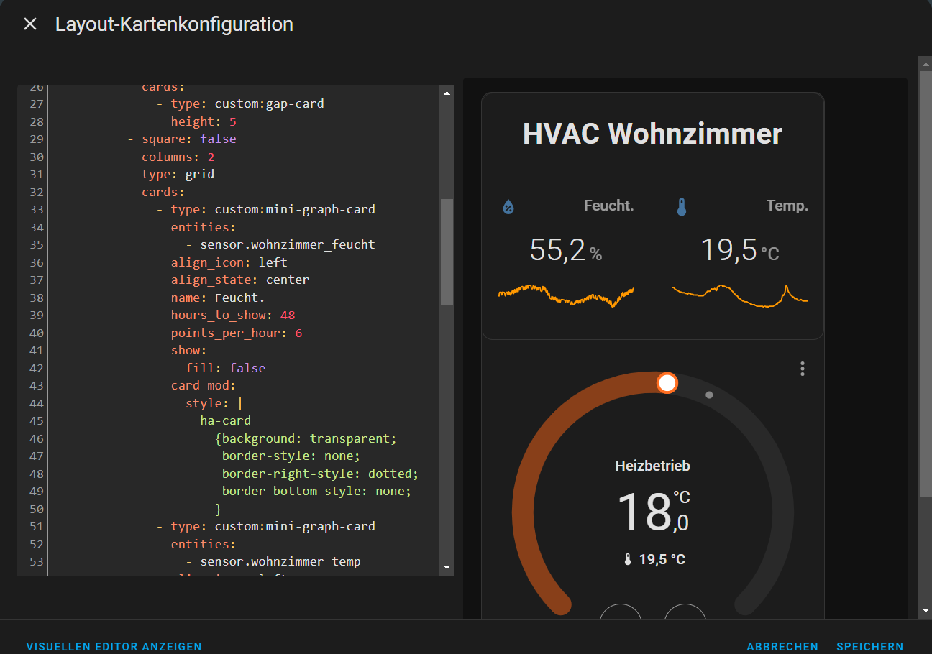Click the line 'border-bottom-style: none;'
932x654 pixels.
316,492
